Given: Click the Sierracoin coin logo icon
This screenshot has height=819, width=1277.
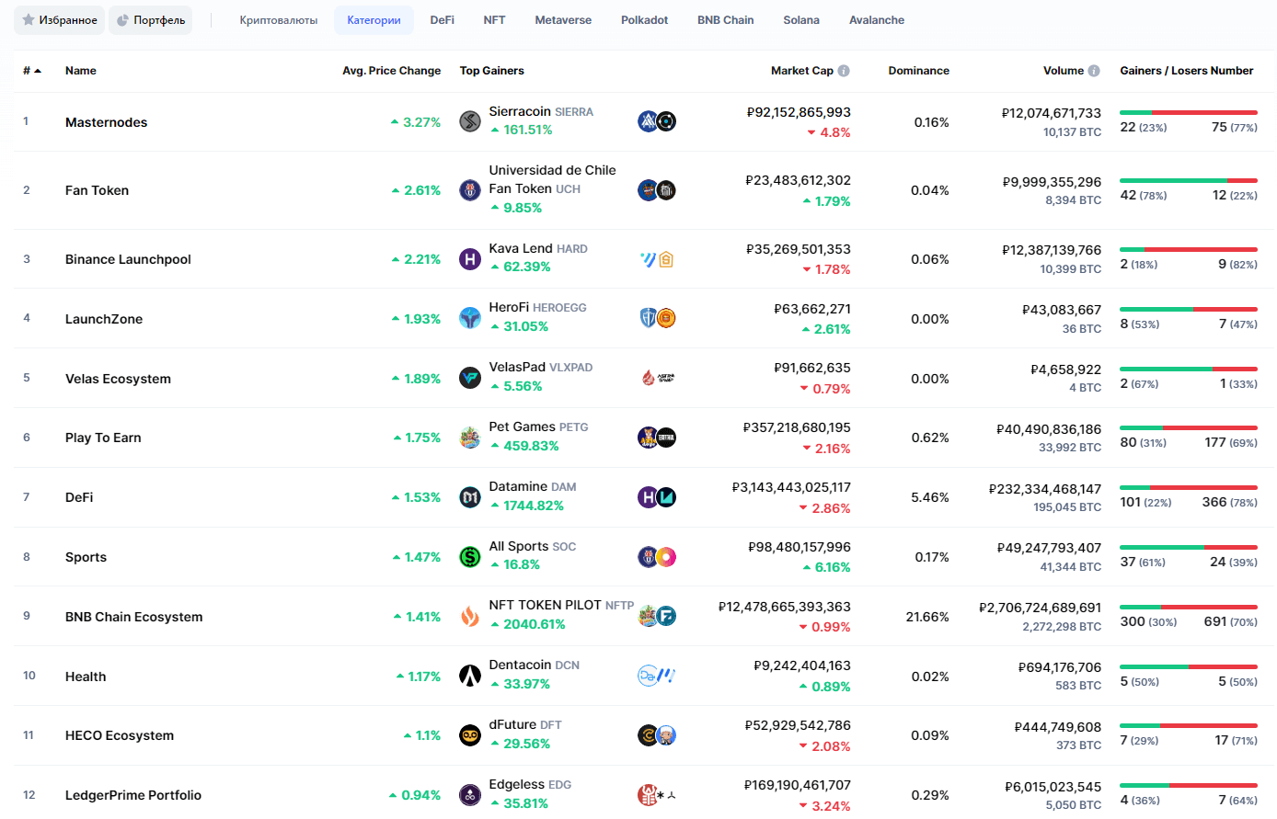Looking at the screenshot, I should tap(470, 121).
